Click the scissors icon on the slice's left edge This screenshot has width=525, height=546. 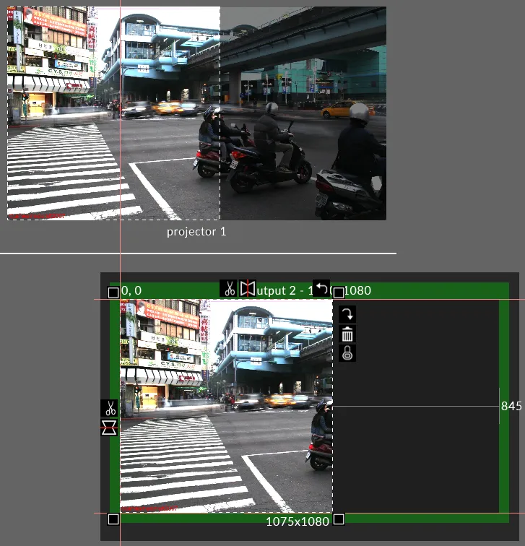click(x=109, y=408)
